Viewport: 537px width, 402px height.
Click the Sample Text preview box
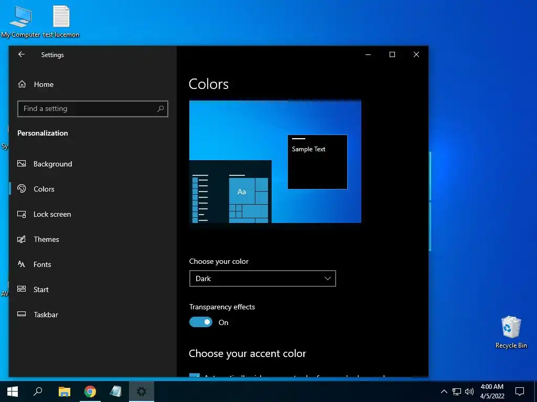click(317, 162)
